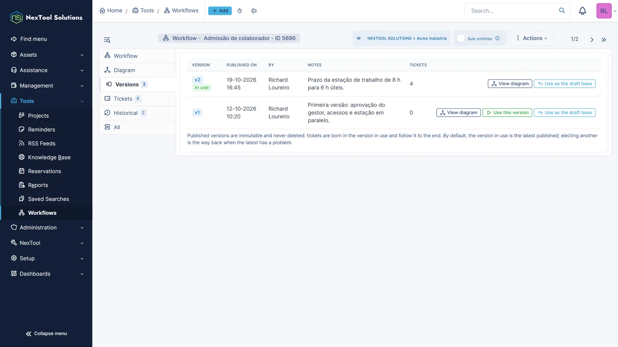Go to next record arrow
The height and width of the screenshot is (347, 618).
592,39
